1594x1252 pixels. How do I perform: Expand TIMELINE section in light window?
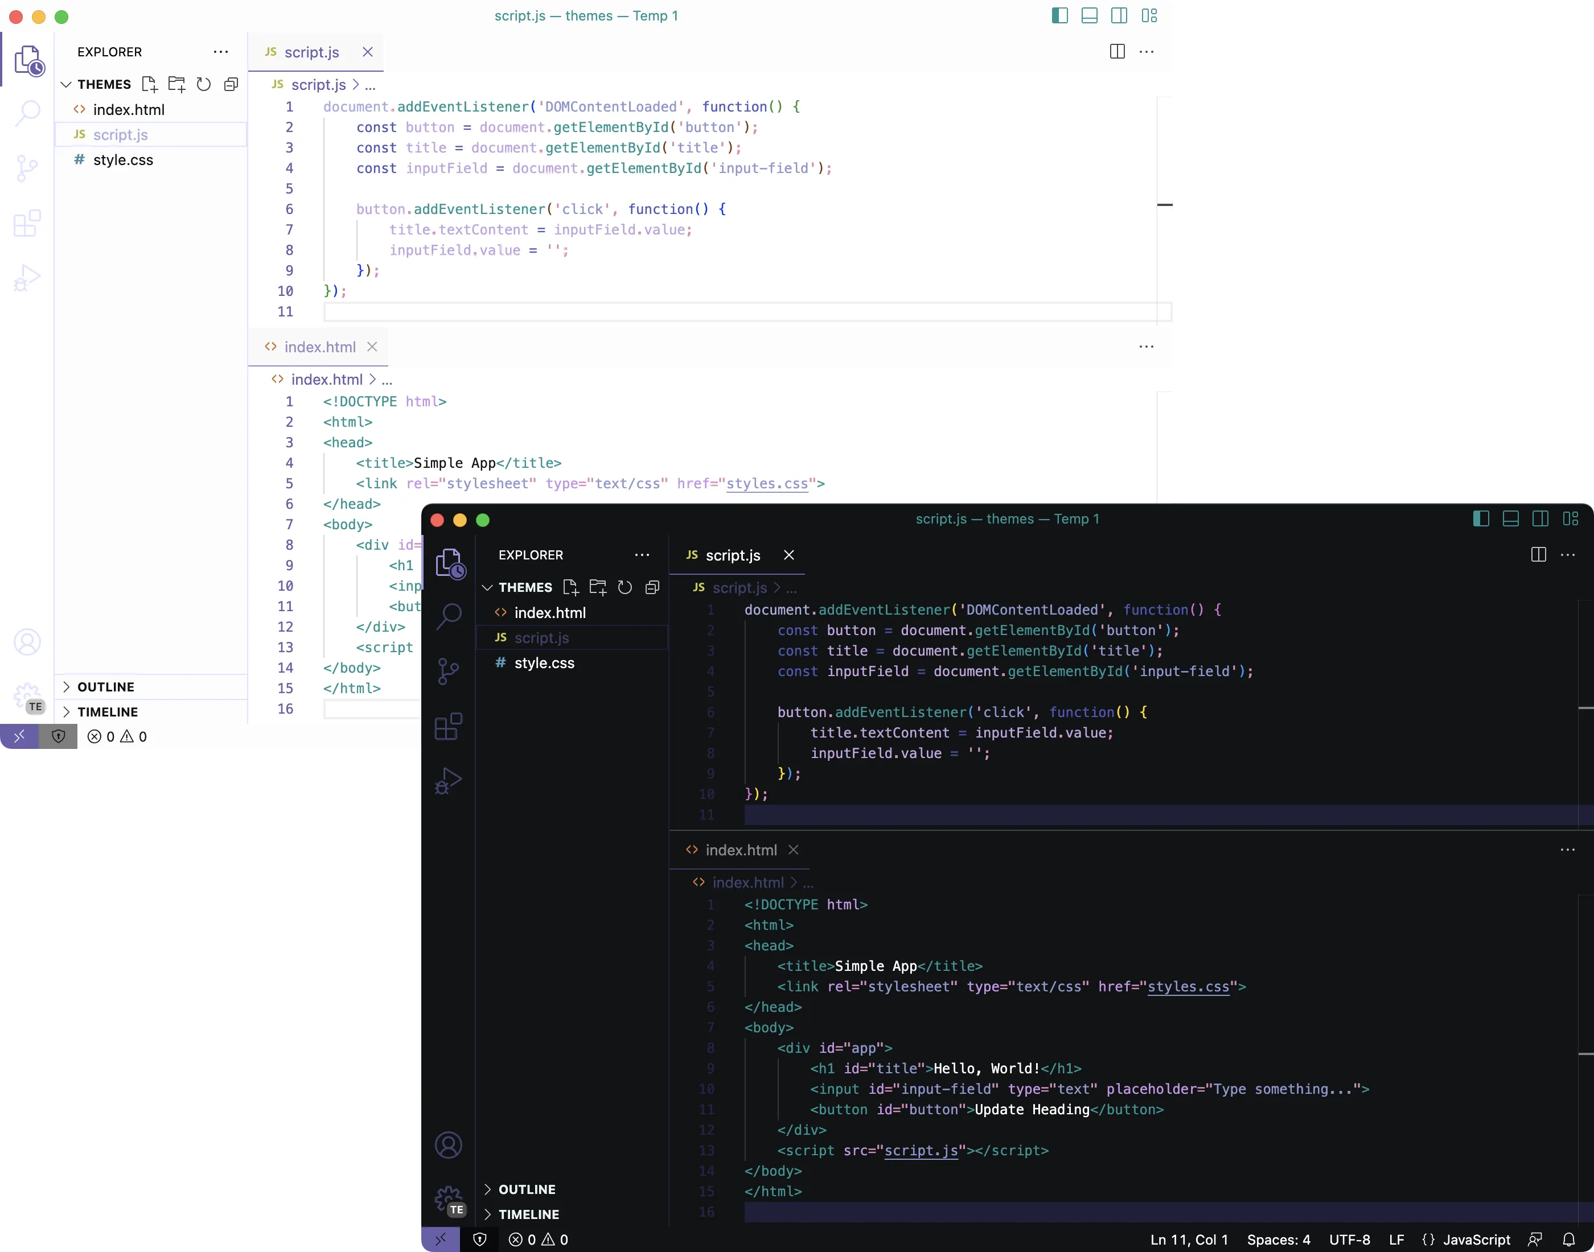[107, 712]
